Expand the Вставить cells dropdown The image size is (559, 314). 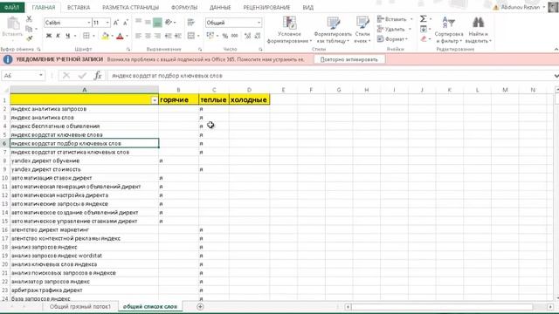[411, 19]
